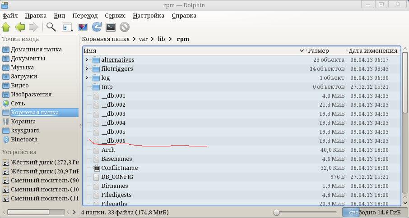Click rpm in breadcrumb path

183,39
